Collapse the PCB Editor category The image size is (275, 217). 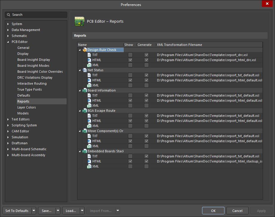[x=8, y=42]
